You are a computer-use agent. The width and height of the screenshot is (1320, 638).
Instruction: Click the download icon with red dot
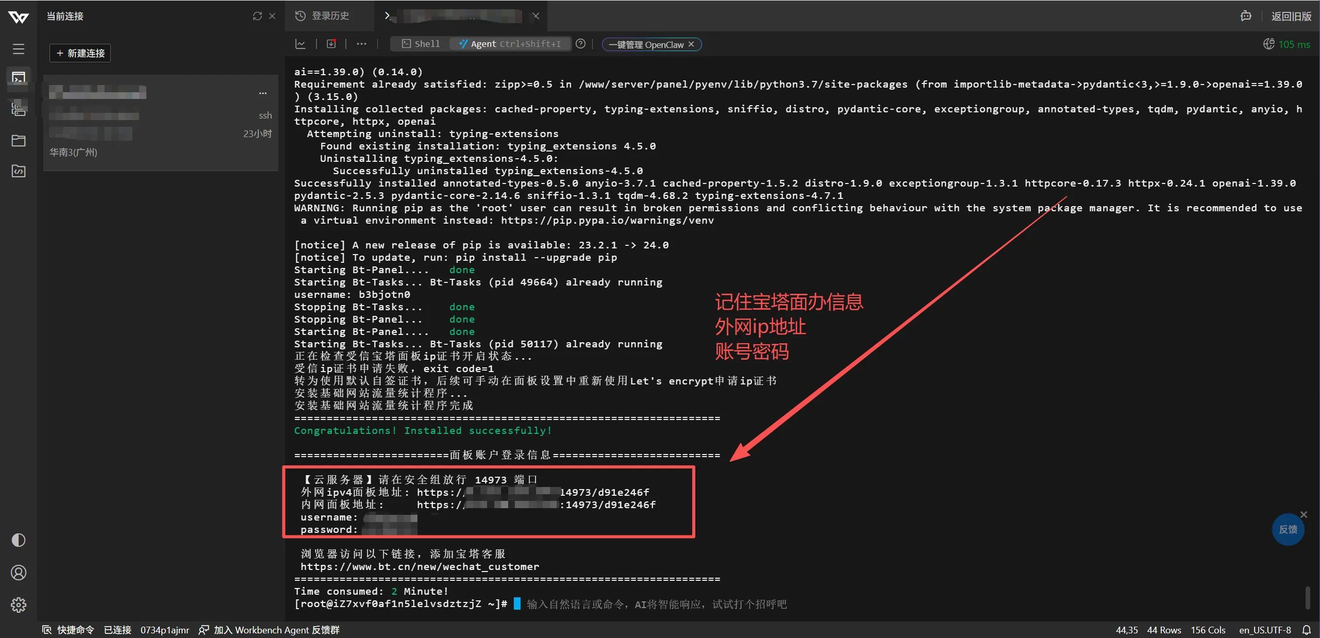331,44
